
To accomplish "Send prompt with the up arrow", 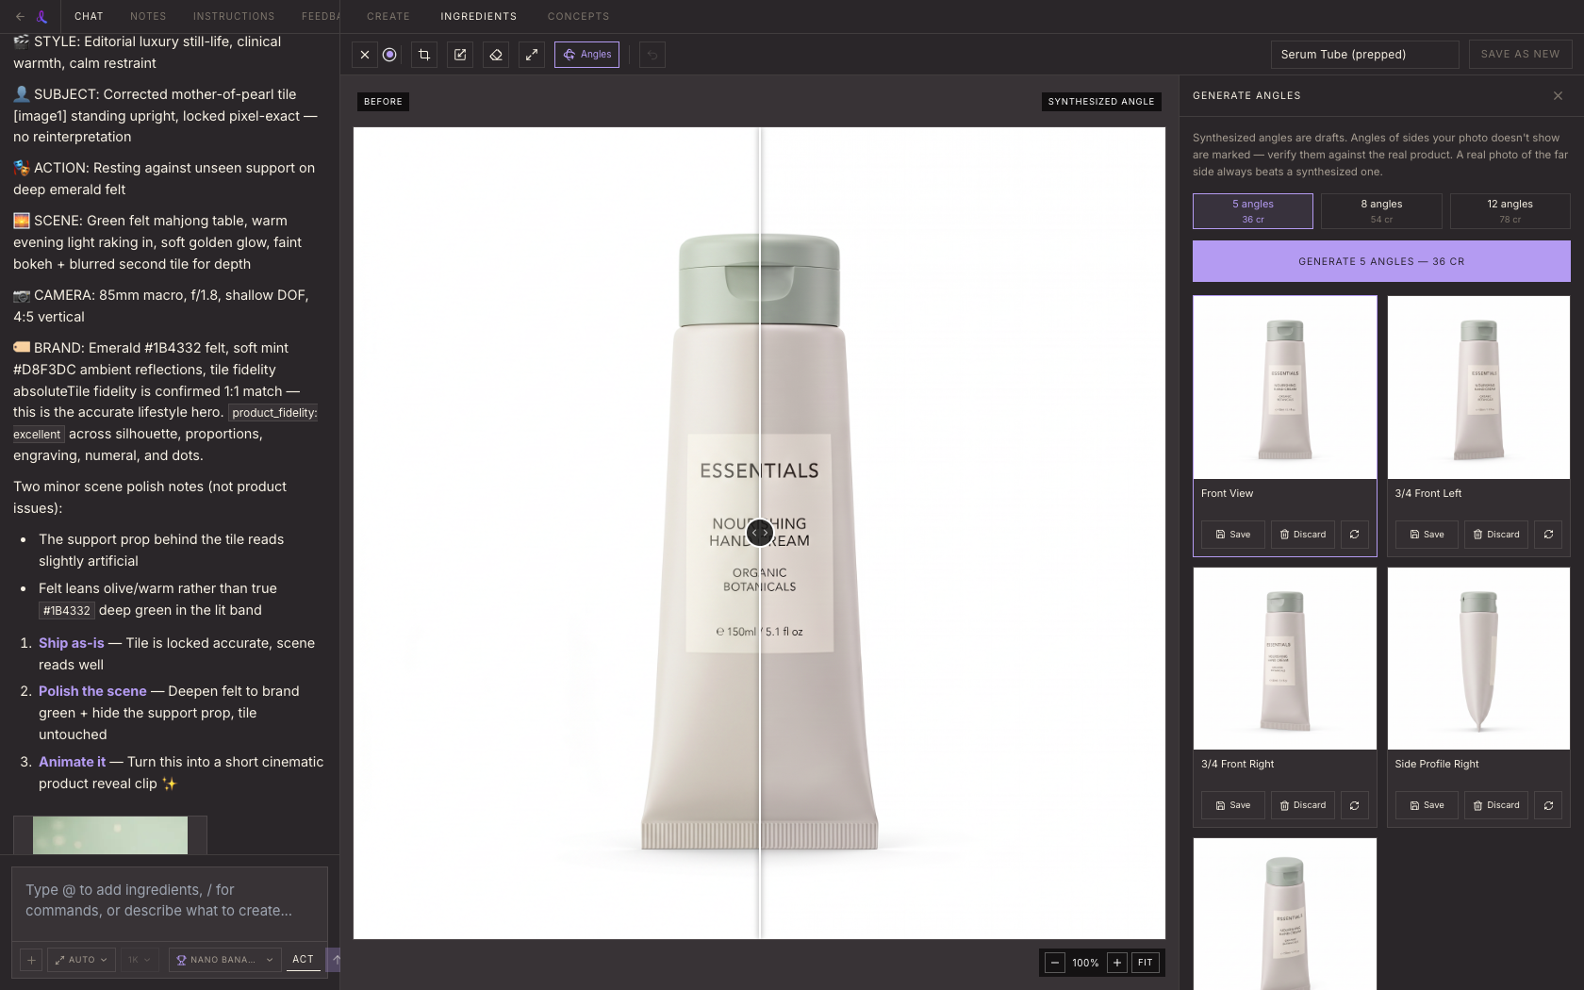I will [x=334, y=960].
